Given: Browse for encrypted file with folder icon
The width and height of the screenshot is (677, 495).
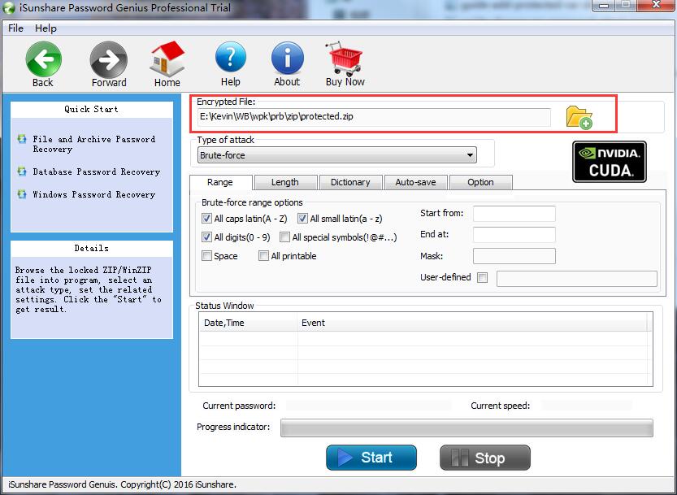Looking at the screenshot, I should tap(579, 118).
